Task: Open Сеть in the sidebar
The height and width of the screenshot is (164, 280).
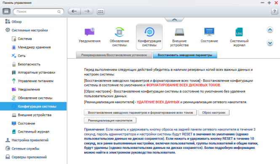Action: [x=21, y=56]
